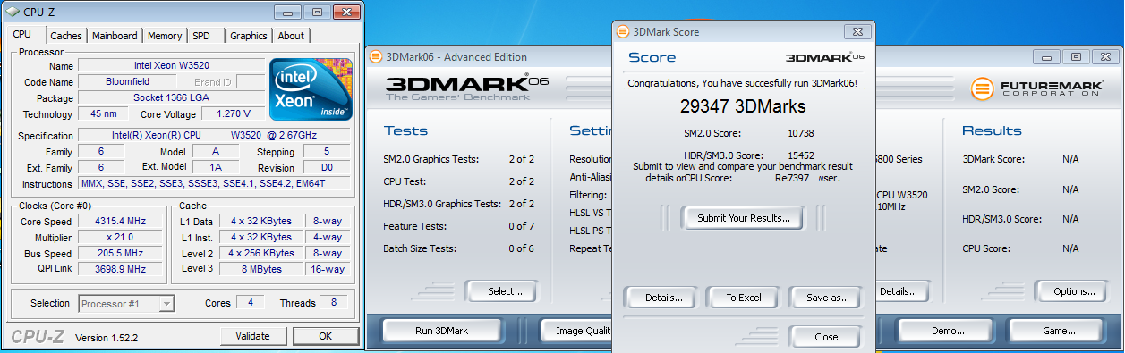Click the CPU-Z title bar icon

point(12,13)
